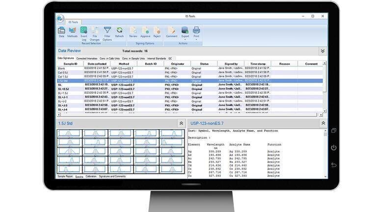Viewport: 377px width, 212px height.
Task: Click the application lock logo button
Action: coord(60,18)
